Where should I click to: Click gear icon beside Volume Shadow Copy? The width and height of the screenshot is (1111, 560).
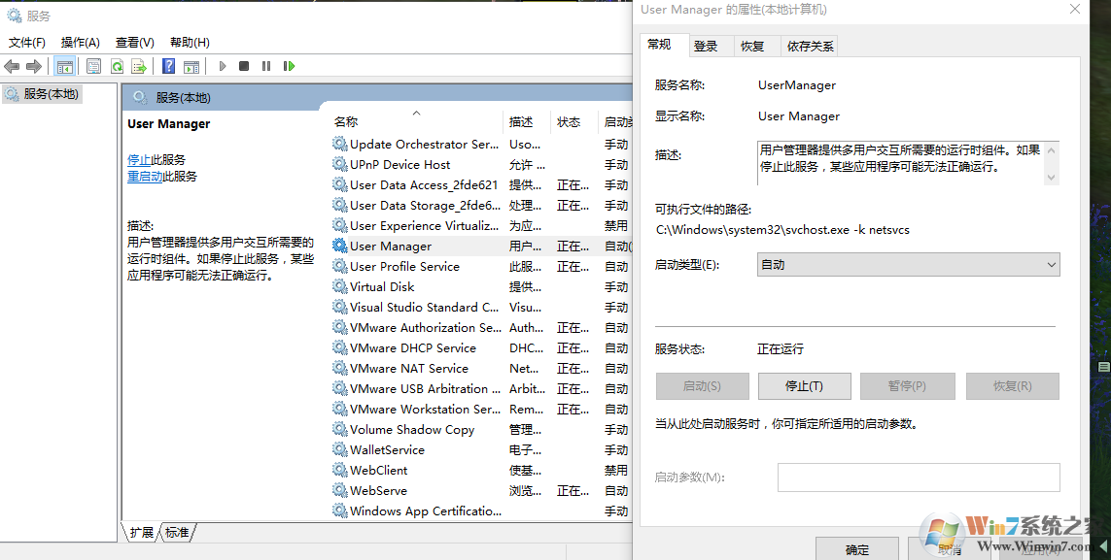[x=340, y=430]
